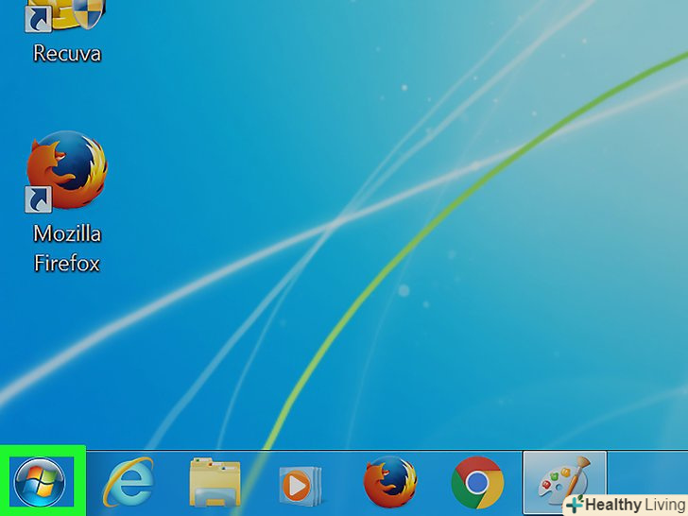The height and width of the screenshot is (516, 688).
Task: Switch to the Paint taskbar button
Action: (564, 482)
